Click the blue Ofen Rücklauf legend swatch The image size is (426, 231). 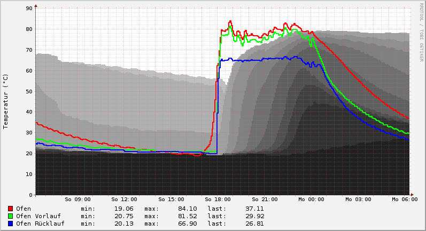click(x=10, y=224)
